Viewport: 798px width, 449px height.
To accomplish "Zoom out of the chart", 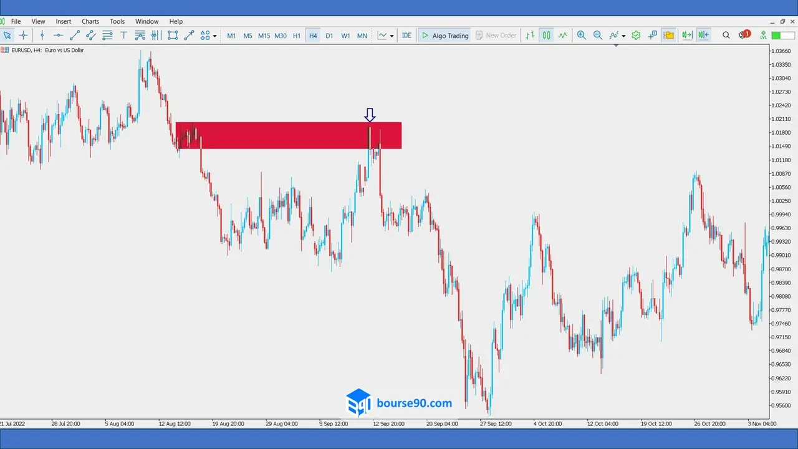I will click(x=598, y=36).
